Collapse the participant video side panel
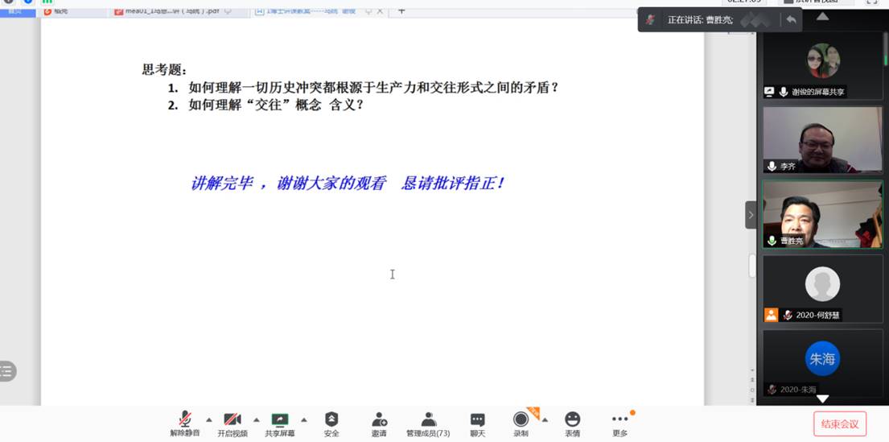Image resolution: width=889 pixels, height=442 pixels. (x=751, y=215)
